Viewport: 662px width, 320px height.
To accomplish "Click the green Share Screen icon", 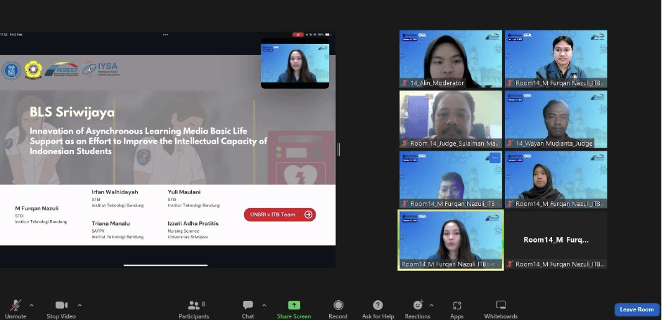I will [294, 306].
